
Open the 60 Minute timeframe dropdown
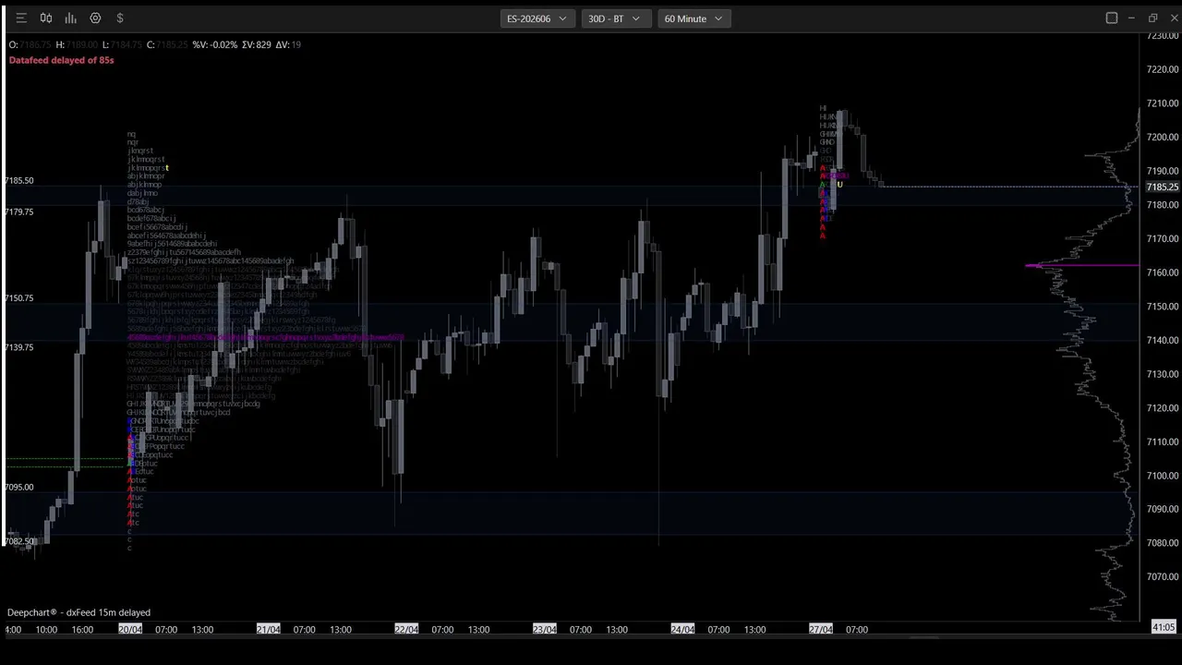click(694, 18)
